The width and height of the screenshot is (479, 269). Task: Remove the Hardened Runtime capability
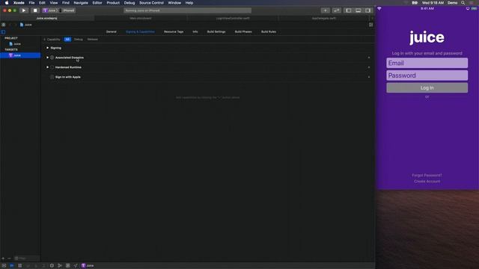click(369, 67)
